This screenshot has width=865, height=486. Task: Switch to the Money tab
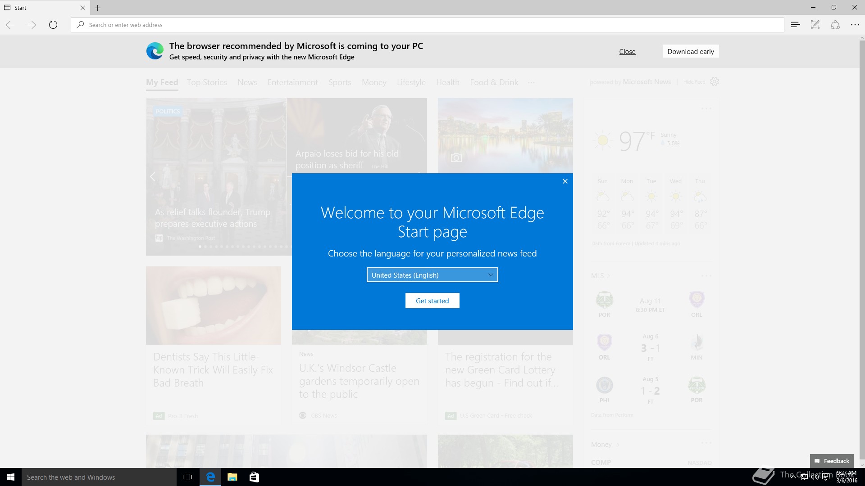click(x=374, y=82)
